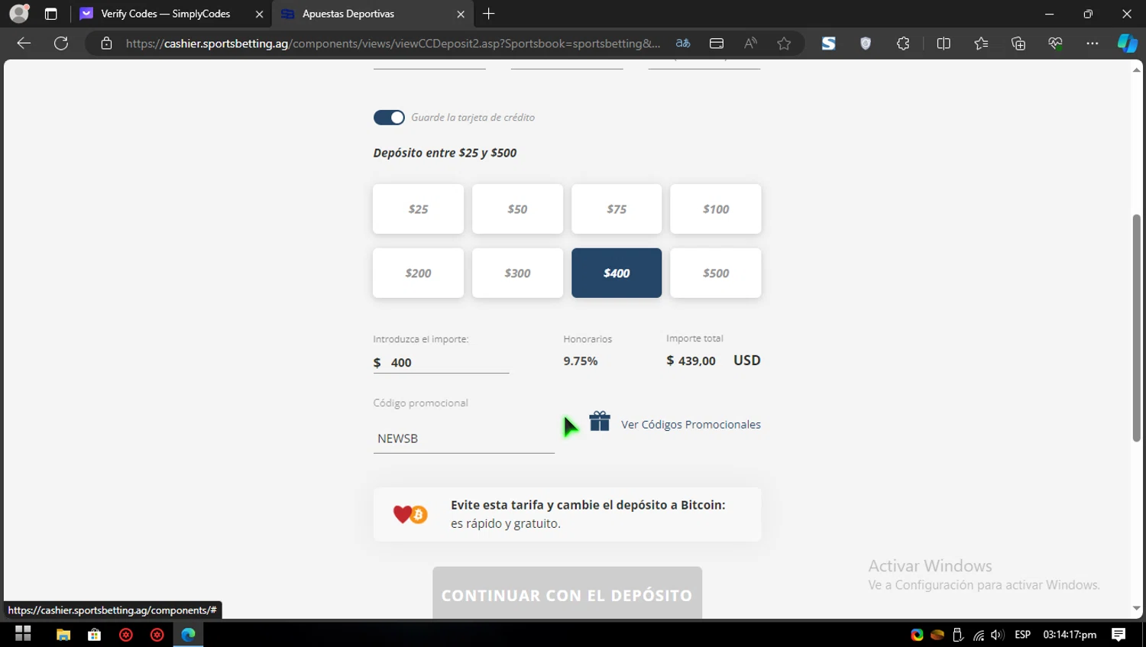Refresh the current page
This screenshot has height=647, width=1146.
[61, 44]
